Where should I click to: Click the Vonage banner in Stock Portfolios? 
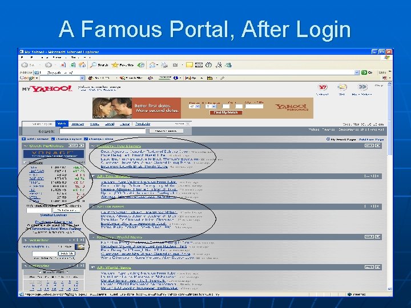(x=54, y=154)
